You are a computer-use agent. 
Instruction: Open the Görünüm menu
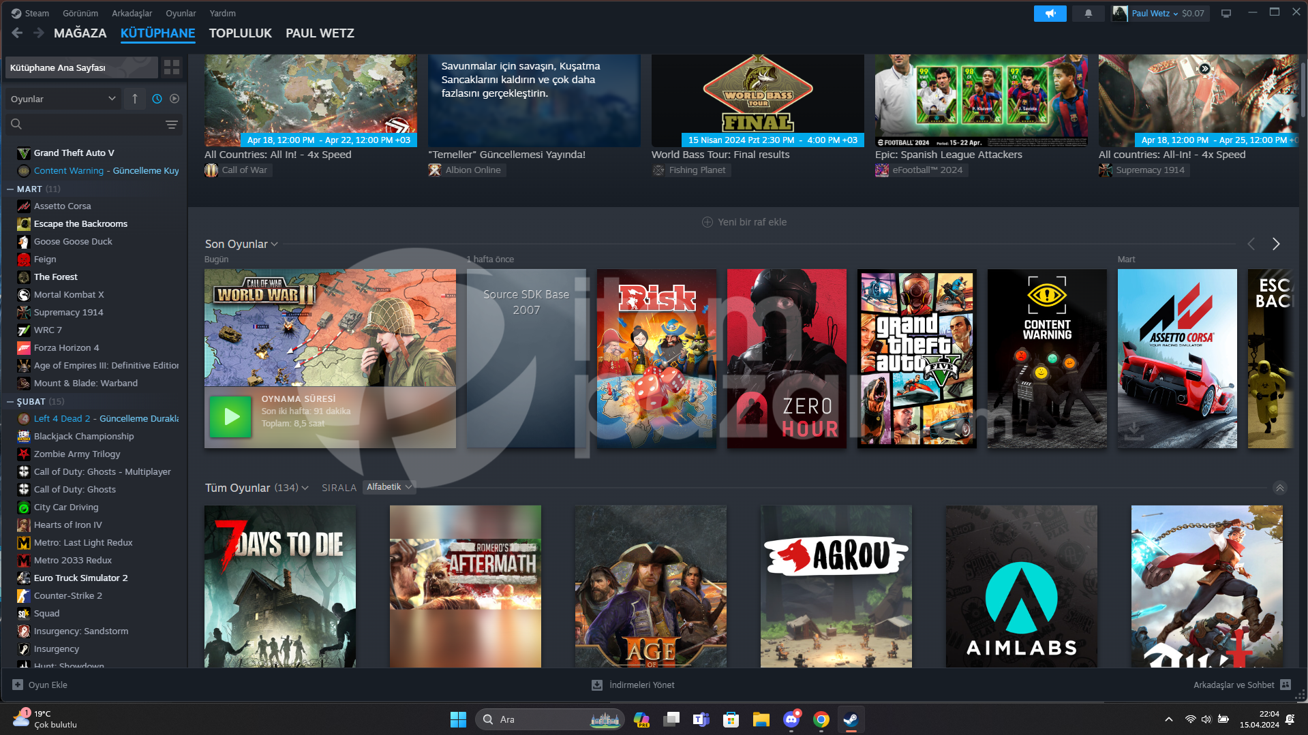coord(80,13)
